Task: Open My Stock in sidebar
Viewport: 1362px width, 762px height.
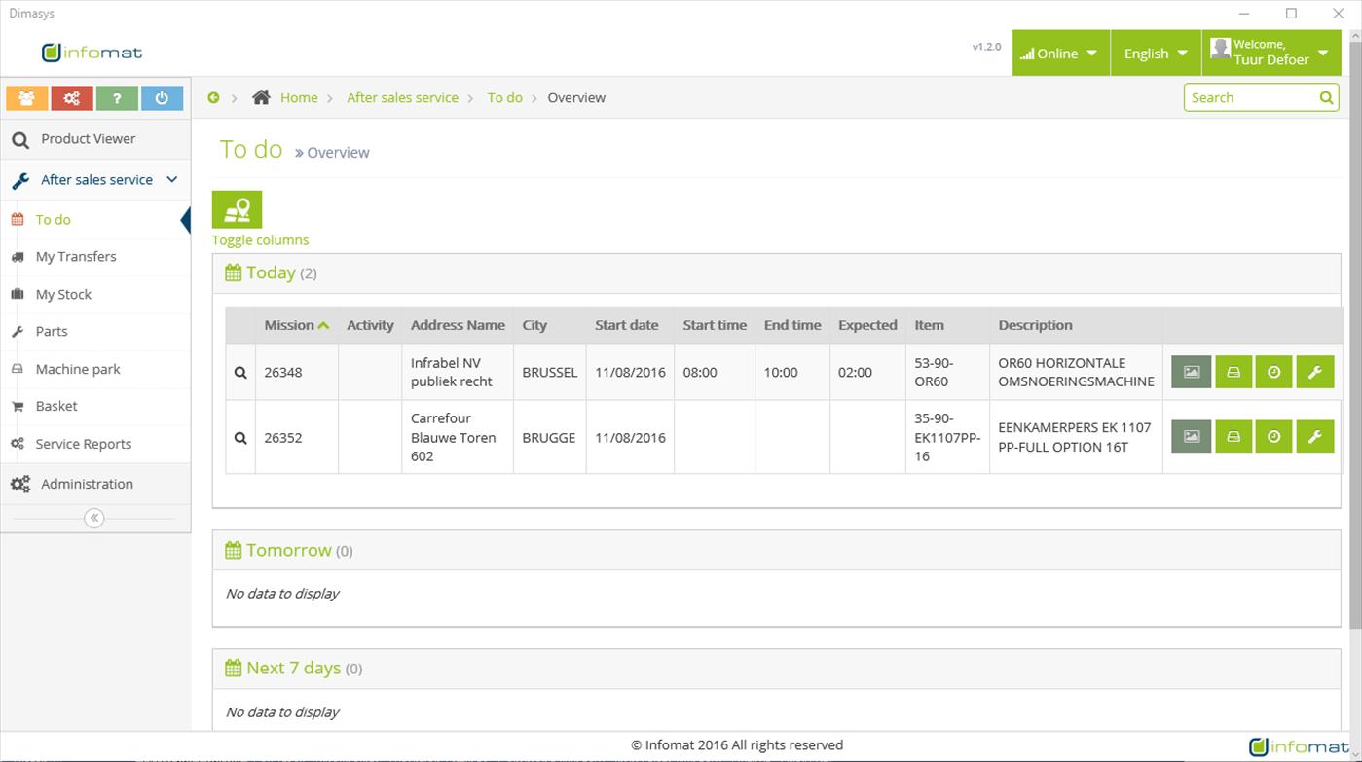Action: [95, 294]
